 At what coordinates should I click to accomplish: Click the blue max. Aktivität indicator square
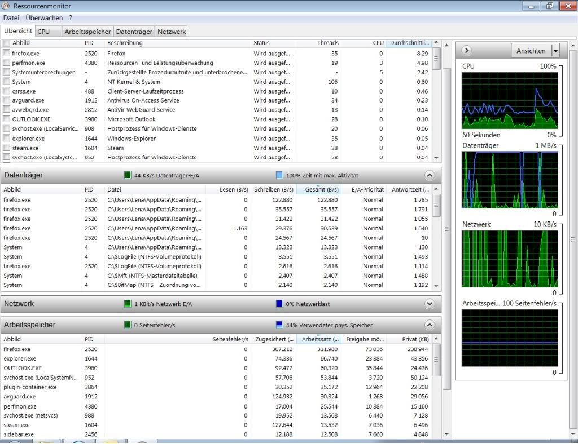tap(279, 175)
